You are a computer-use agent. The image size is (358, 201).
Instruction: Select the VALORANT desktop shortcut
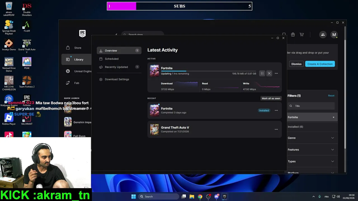pyautogui.click(x=27, y=119)
